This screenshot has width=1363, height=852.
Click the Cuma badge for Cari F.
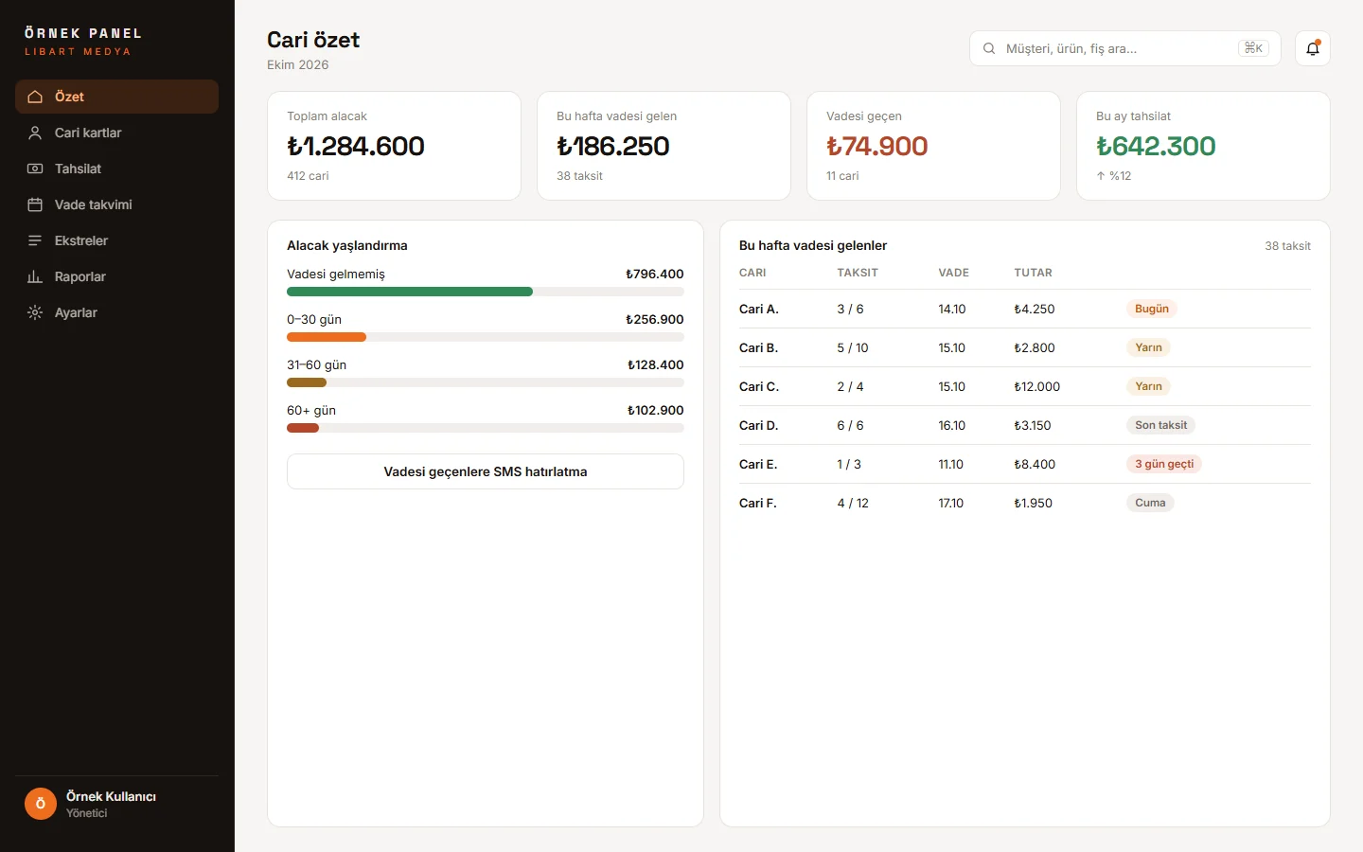(x=1150, y=503)
